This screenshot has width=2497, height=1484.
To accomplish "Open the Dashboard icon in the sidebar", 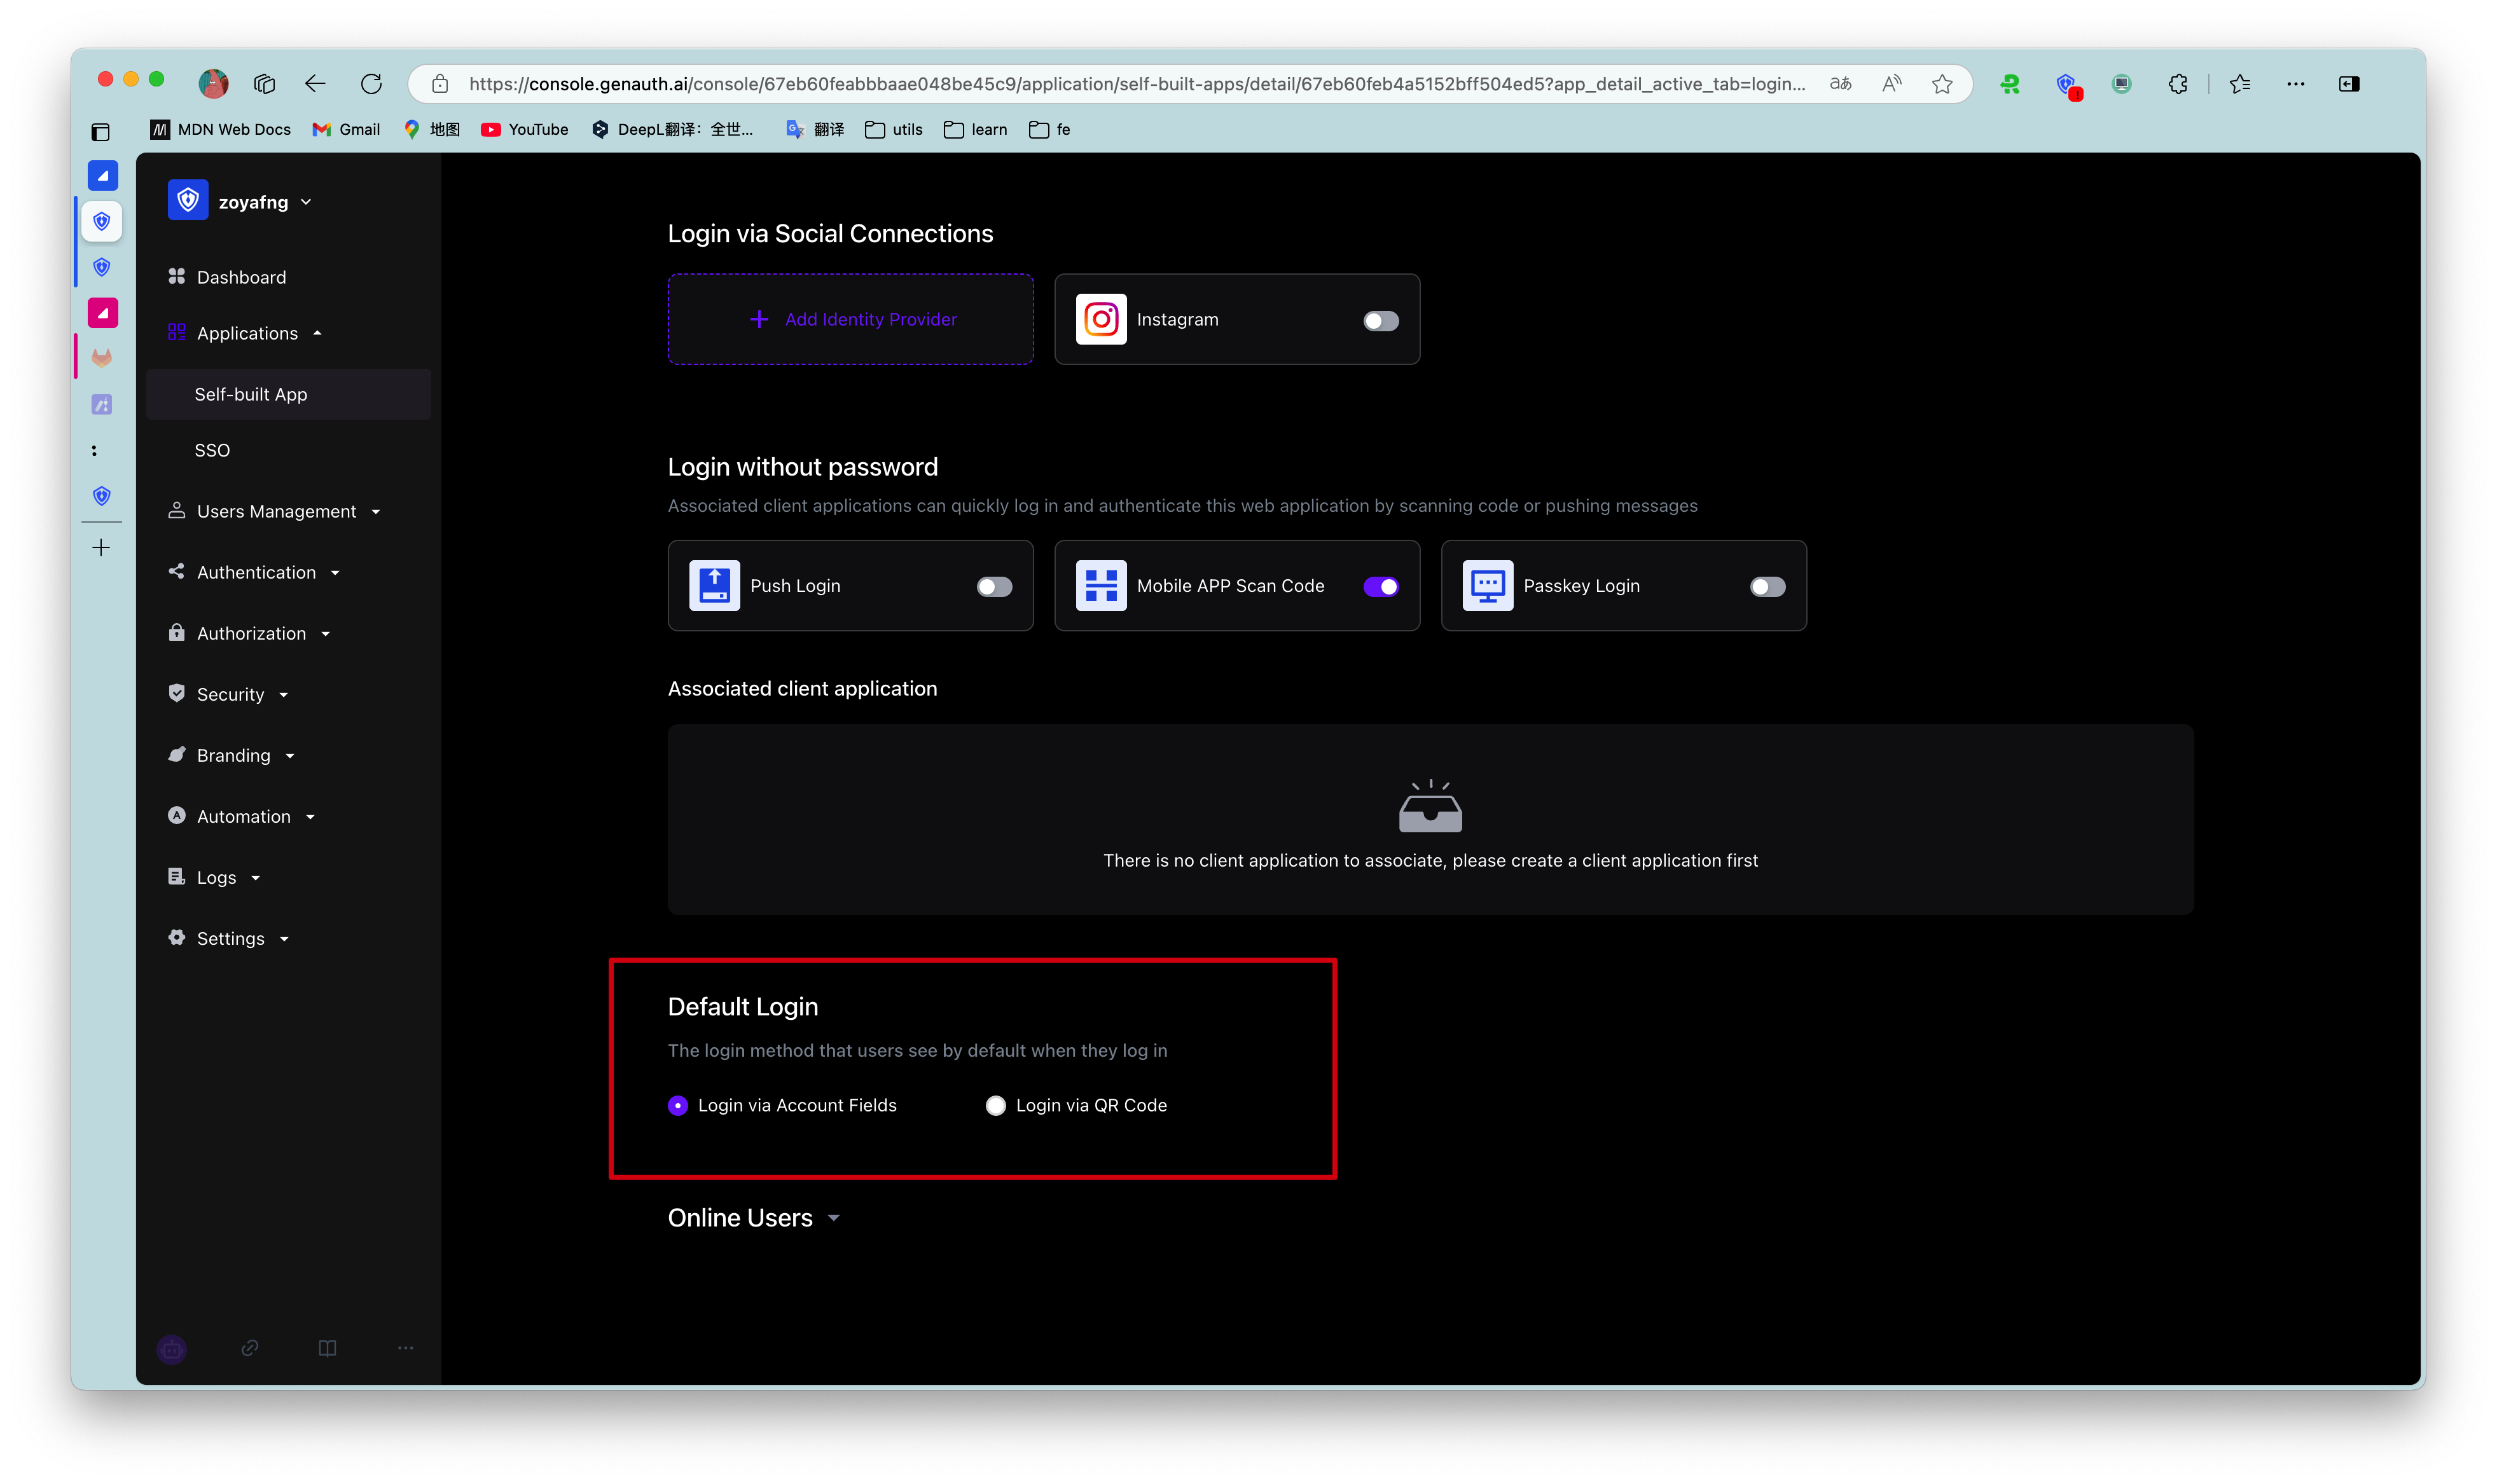I will pos(177,277).
